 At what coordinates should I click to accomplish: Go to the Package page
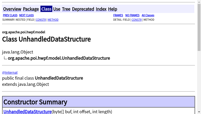pyautogui.click(x=31, y=9)
